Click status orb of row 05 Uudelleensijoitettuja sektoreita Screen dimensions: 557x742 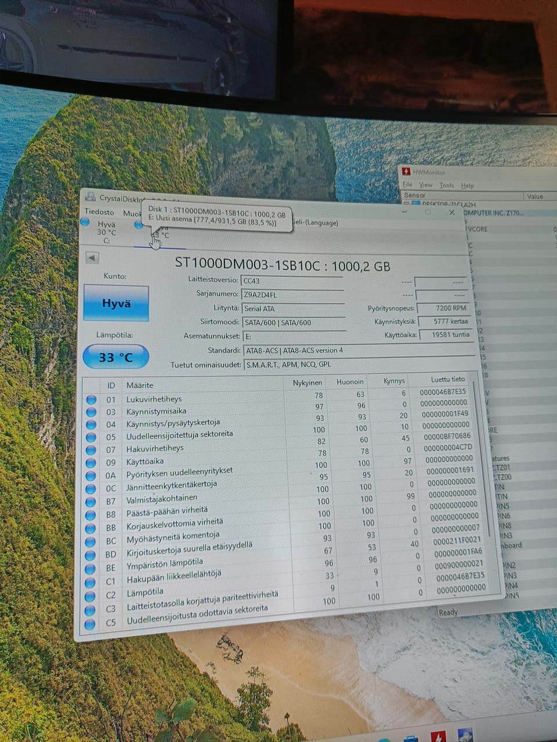pos(91,437)
